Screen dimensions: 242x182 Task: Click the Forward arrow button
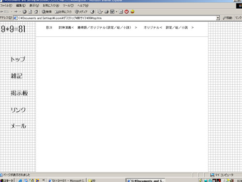[16, 12]
